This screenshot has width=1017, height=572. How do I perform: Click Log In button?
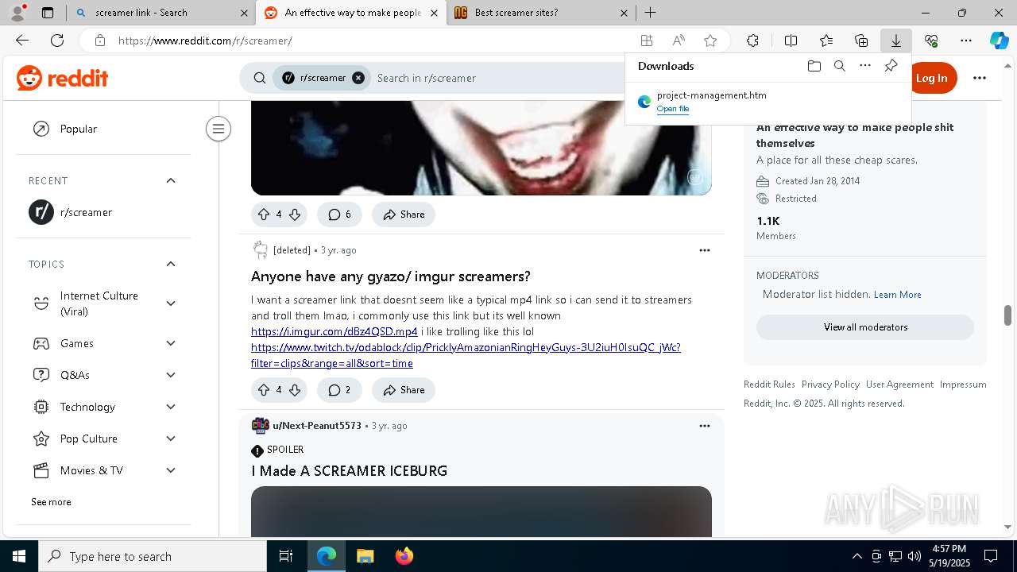coord(931,78)
